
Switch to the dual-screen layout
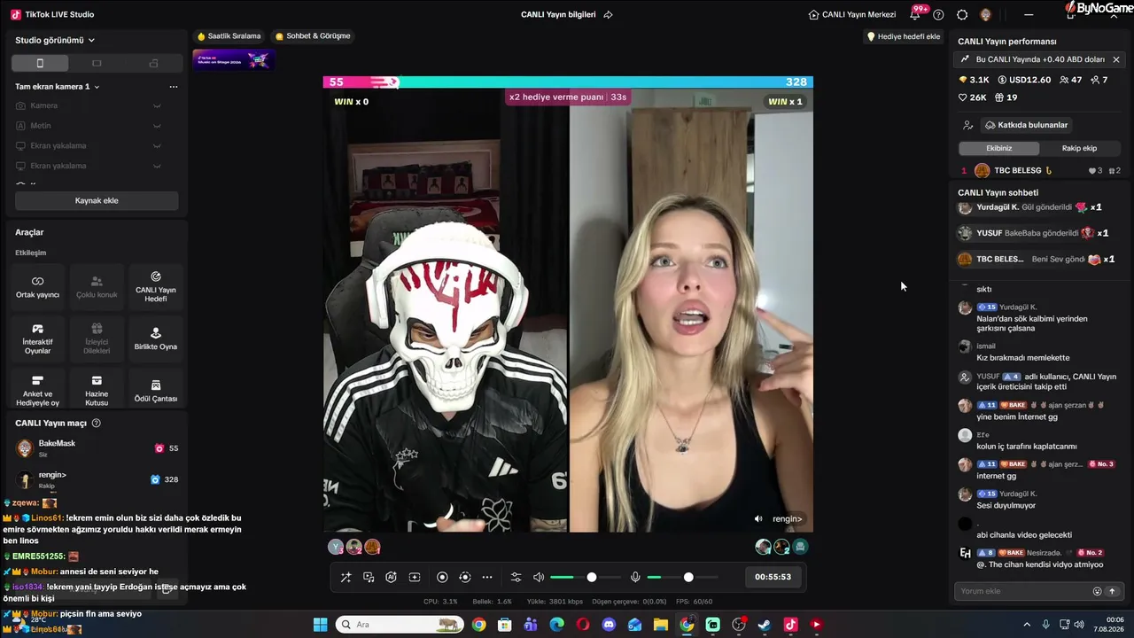pyautogui.click(x=153, y=63)
